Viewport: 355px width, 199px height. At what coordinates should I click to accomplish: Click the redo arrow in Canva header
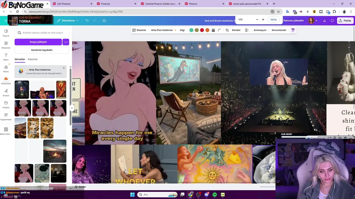[x=95, y=20]
